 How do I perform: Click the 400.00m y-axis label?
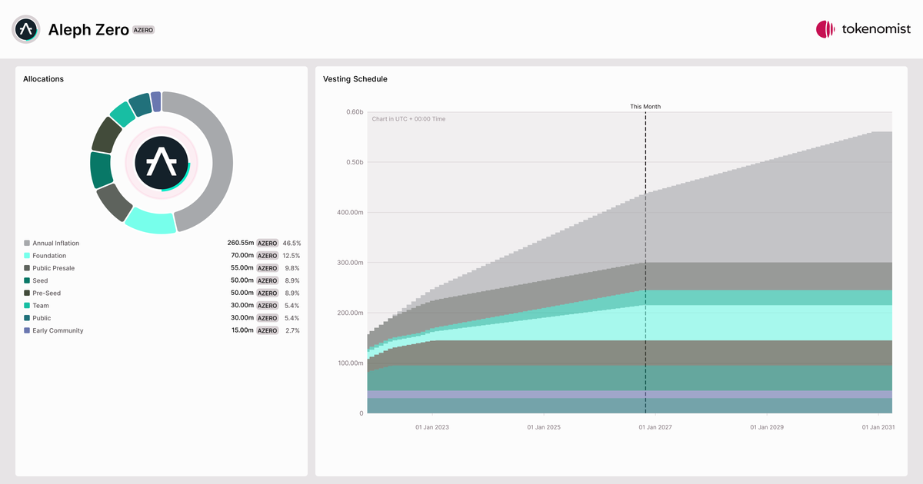coord(350,213)
